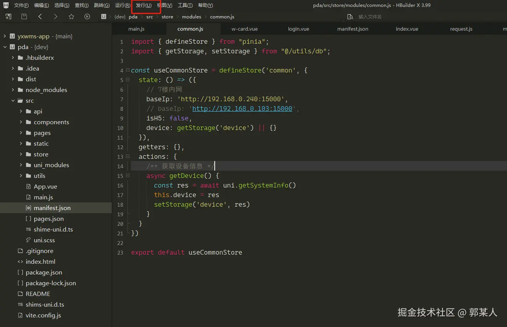Click yxwms-app project icon
Image resolution: width=507 pixels, height=327 pixels.
coord(12,36)
